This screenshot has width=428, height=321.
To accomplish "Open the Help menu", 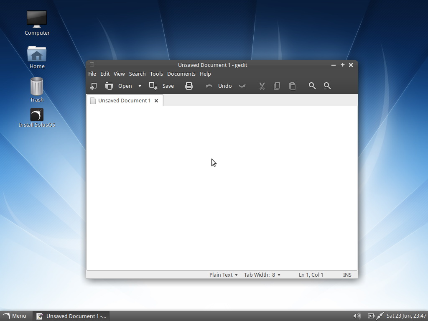I will (205, 74).
